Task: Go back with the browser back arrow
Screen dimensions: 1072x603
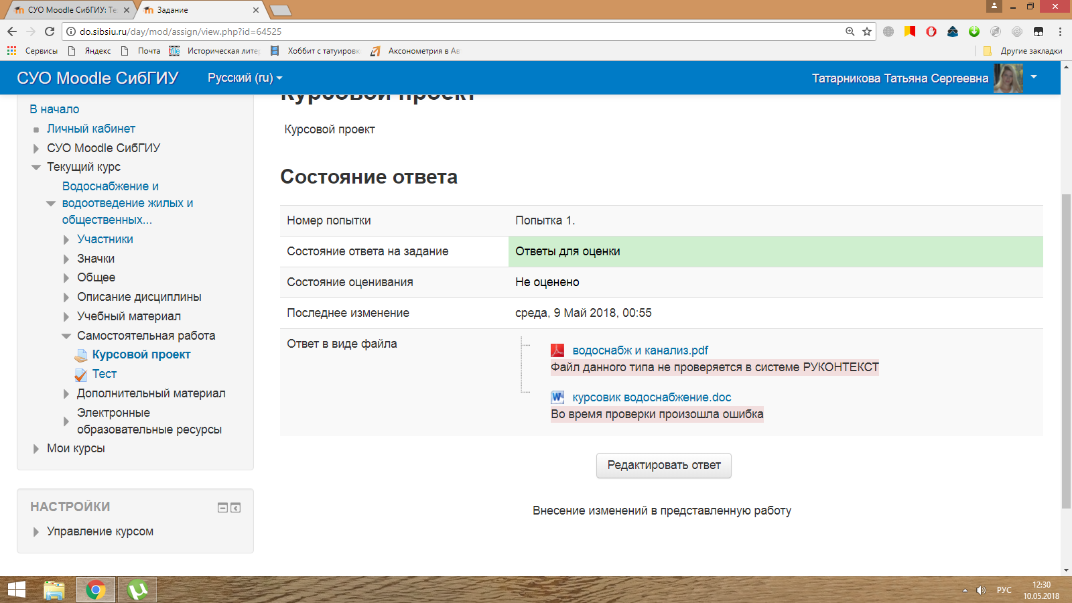Action: point(12,31)
